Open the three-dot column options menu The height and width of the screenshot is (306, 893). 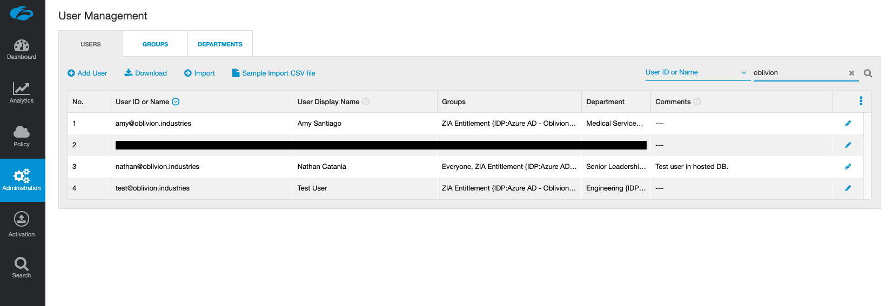[x=861, y=101]
